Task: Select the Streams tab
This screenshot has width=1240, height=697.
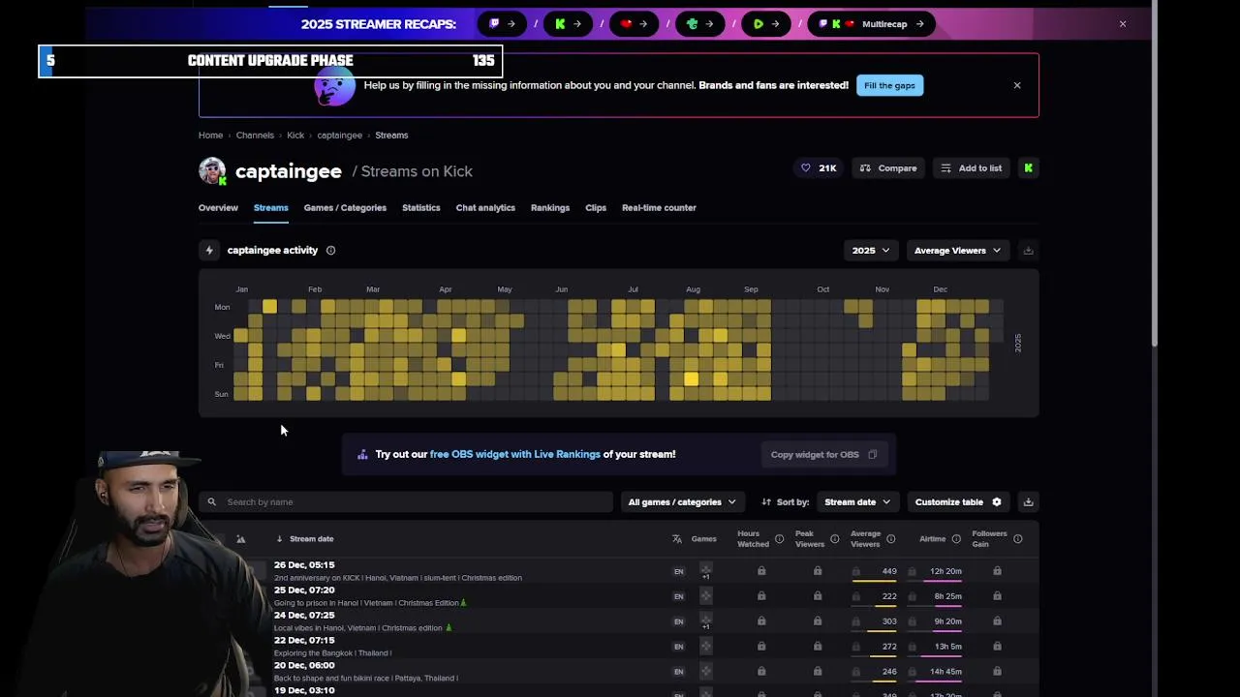Action: [x=271, y=207]
